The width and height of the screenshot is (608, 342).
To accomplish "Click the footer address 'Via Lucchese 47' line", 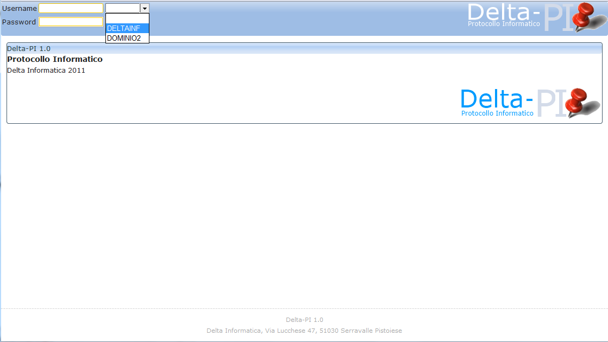I will coord(304,331).
